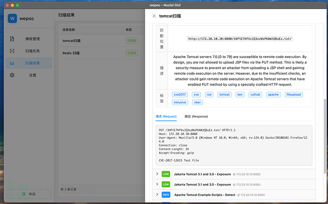Click the macOS yellow minimize button

coord(12,5)
